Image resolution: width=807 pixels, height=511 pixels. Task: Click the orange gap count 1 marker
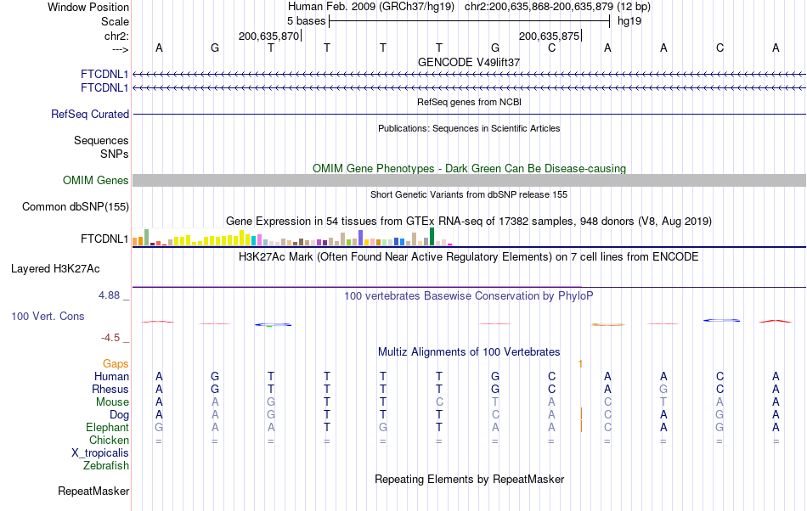[x=580, y=364]
